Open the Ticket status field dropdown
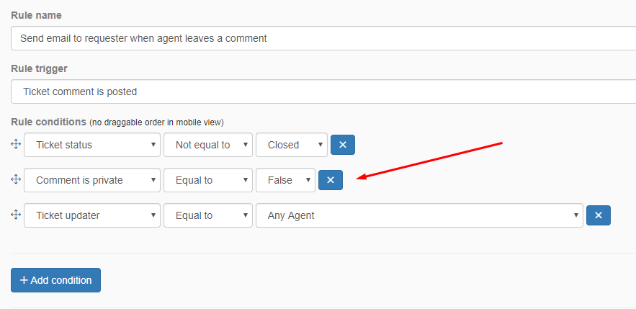 tap(92, 145)
